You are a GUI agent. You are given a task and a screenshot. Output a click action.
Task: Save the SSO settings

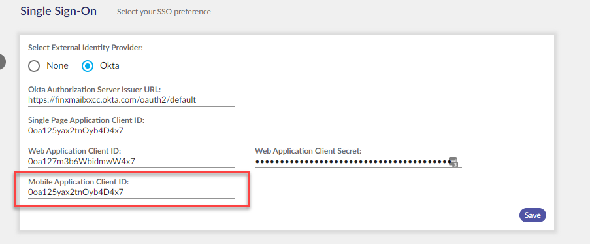coord(533,215)
